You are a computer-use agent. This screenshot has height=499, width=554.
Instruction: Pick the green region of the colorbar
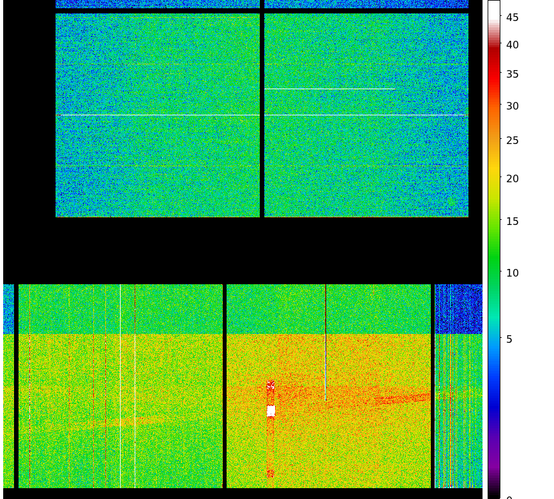(x=493, y=255)
